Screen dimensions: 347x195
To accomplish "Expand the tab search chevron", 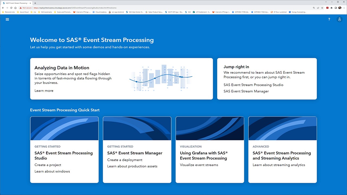I will [326, 2].
